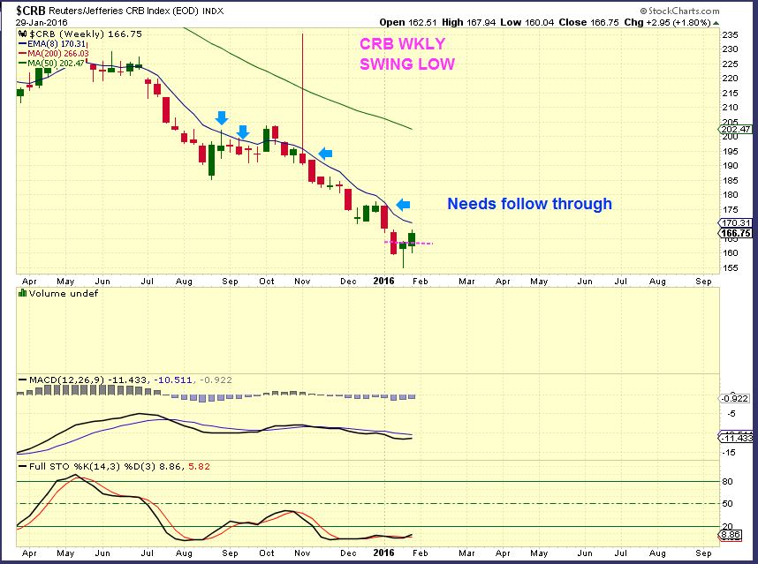The image size is (758, 564).
Task: Click the 29-Jan-2016 chart date
Action: click(x=42, y=22)
